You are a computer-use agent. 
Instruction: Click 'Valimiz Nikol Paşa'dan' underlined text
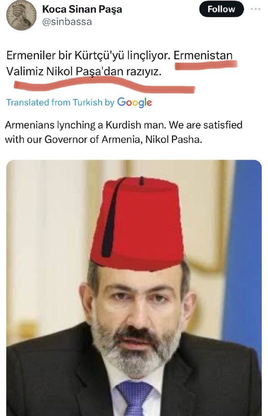pyautogui.click(x=65, y=71)
